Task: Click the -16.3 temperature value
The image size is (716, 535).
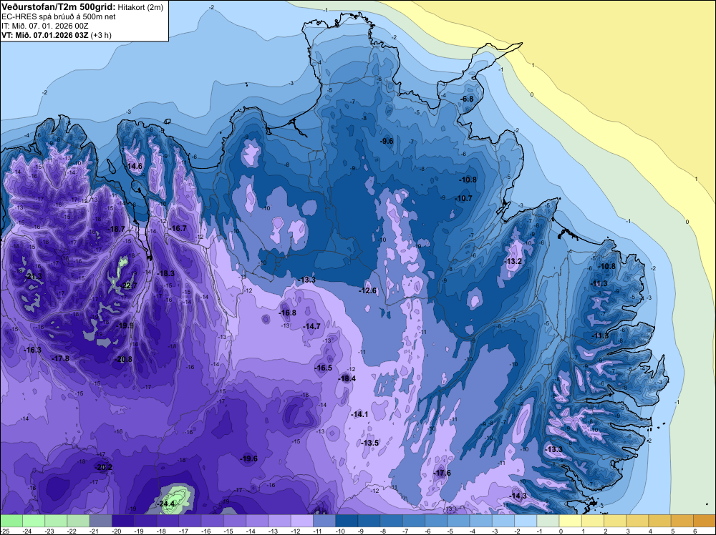Action: pyautogui.click(x=32, y=350)
